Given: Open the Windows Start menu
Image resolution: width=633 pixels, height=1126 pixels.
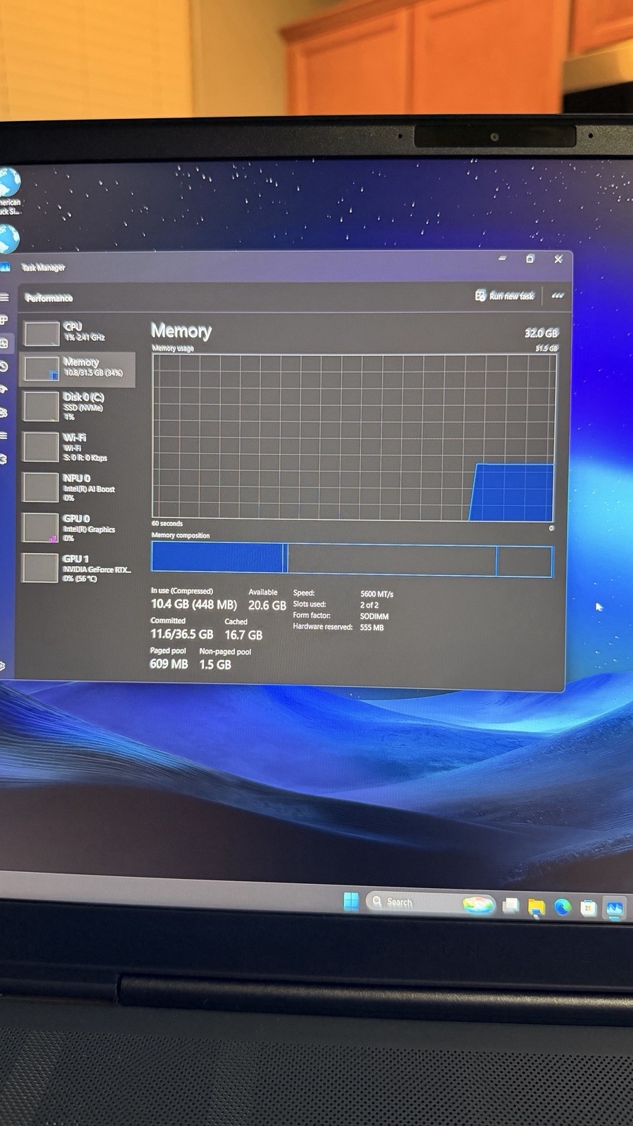Looking at the screenshot, I should click(351, 901).
